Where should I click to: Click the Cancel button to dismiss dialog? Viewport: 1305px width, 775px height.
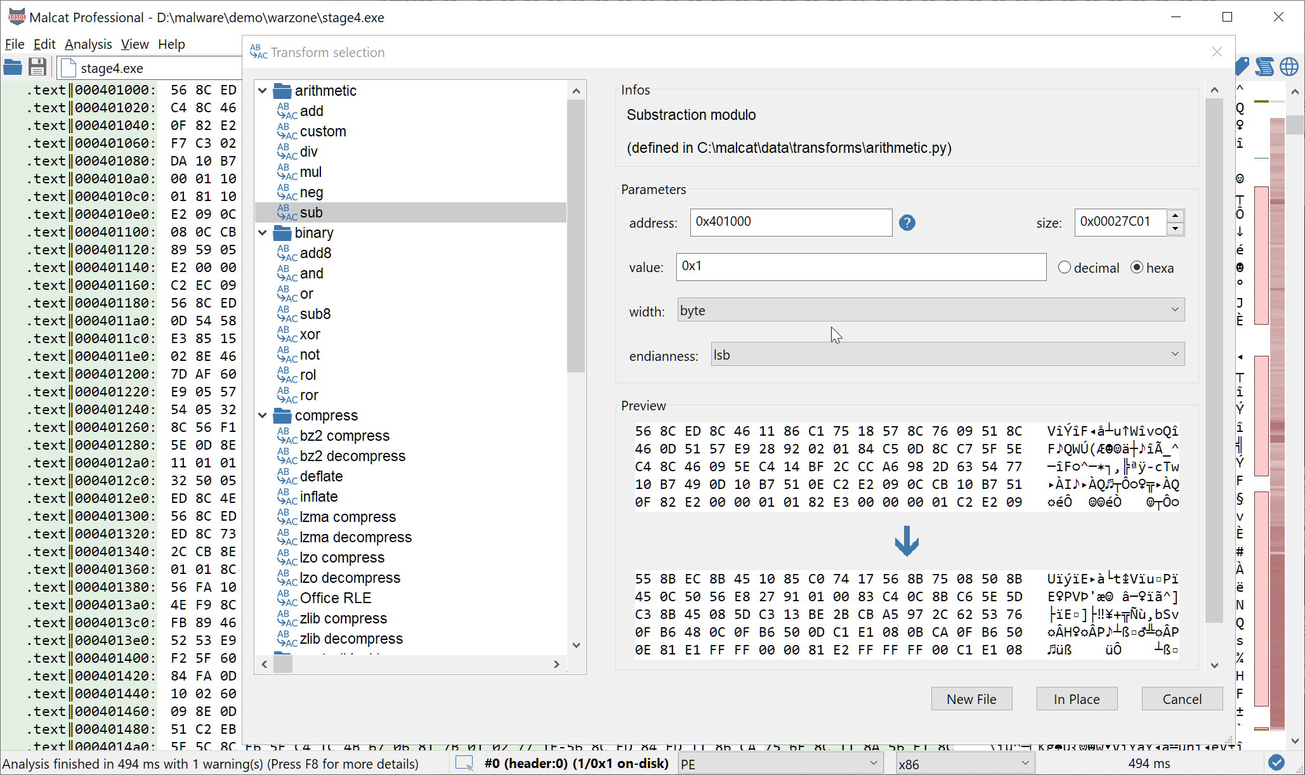(x=1181, y=698)
